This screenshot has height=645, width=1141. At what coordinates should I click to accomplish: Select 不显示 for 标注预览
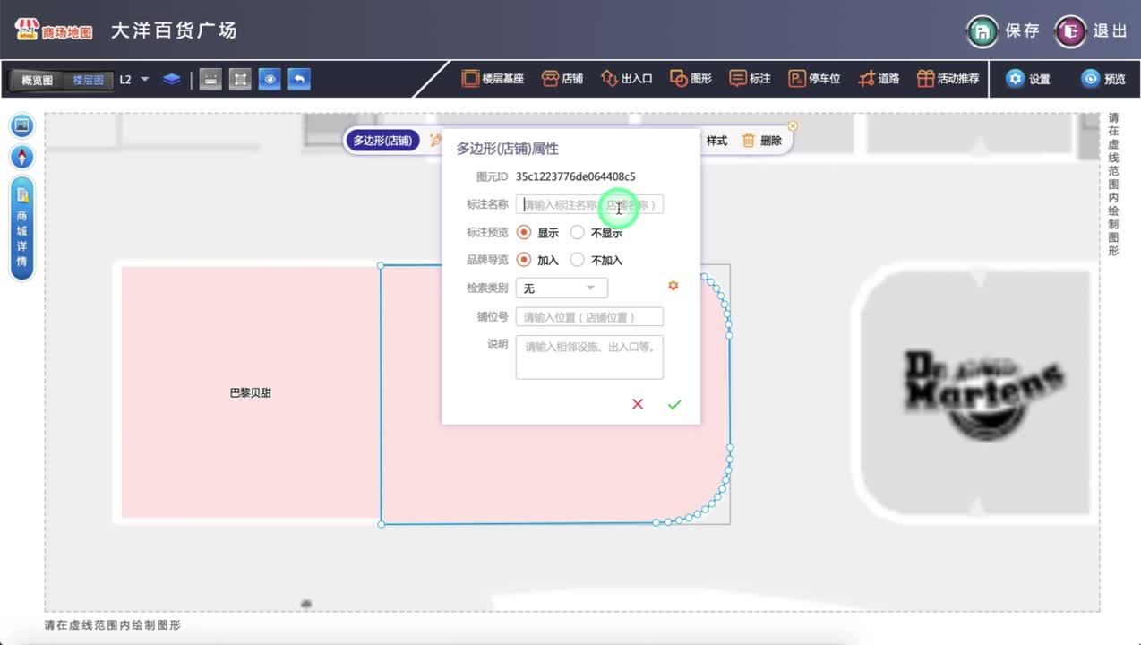click(x=578, y=233)
